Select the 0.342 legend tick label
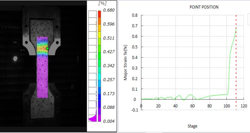This screenshot has width=250, height=133. (109, 66)
